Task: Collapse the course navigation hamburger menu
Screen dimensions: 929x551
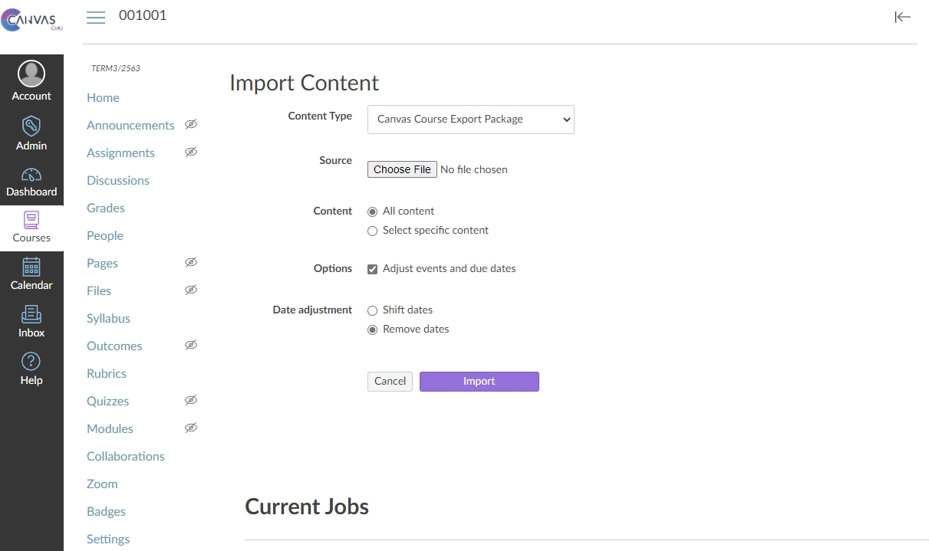Action: tap(96, 18)
